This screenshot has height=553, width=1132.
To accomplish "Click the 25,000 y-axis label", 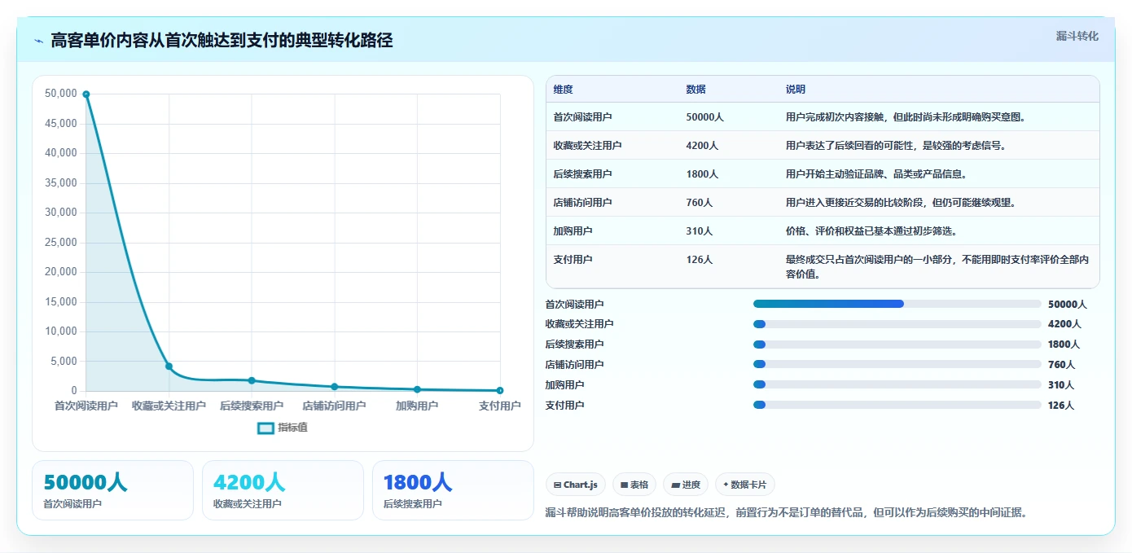I will [61, 243].
